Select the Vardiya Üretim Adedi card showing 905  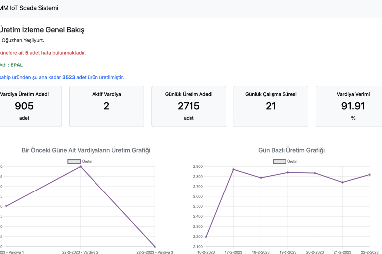point(25,106)
